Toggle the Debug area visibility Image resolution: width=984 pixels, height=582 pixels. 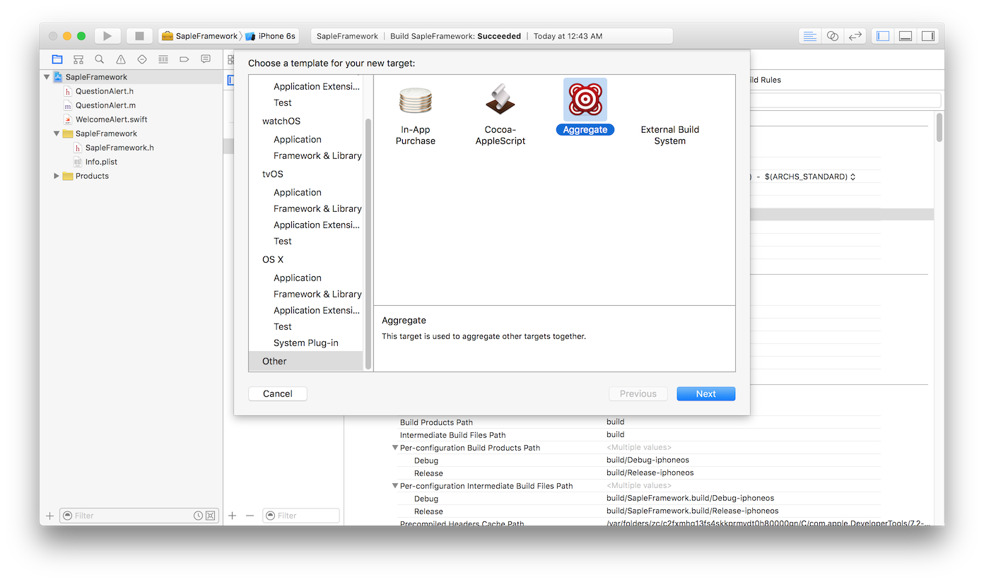tap(906, 36)
